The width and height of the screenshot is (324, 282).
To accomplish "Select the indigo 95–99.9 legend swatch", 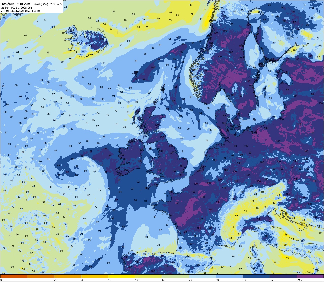I will tap(283, 276).
